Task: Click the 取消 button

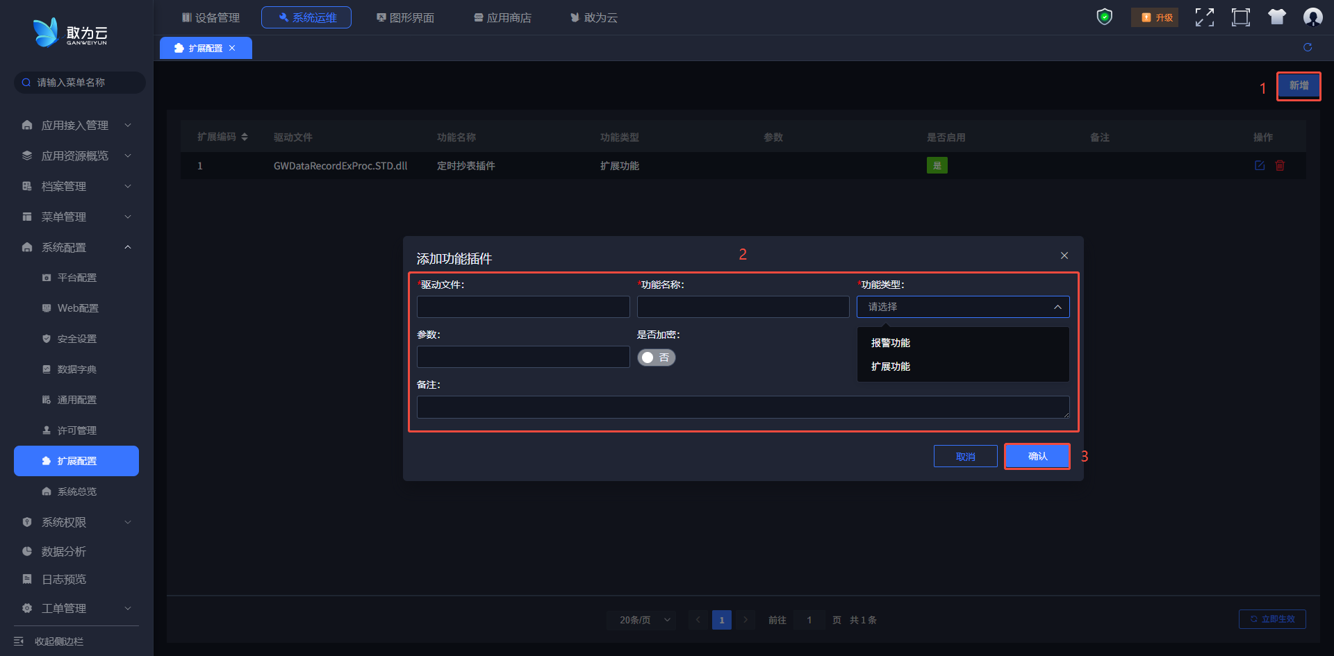Action: pos(965,456)
